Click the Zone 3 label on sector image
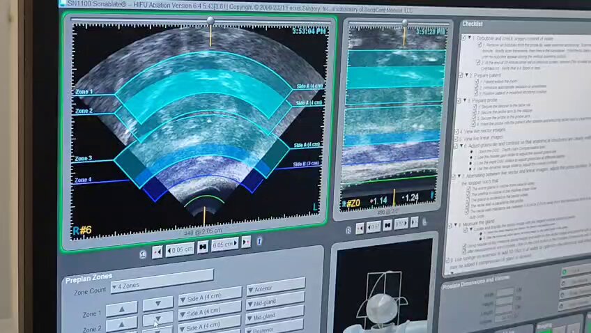The image size is (591, 333). point(84,158)
